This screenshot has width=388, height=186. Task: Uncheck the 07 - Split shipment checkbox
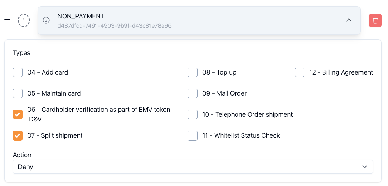(18, 135)
